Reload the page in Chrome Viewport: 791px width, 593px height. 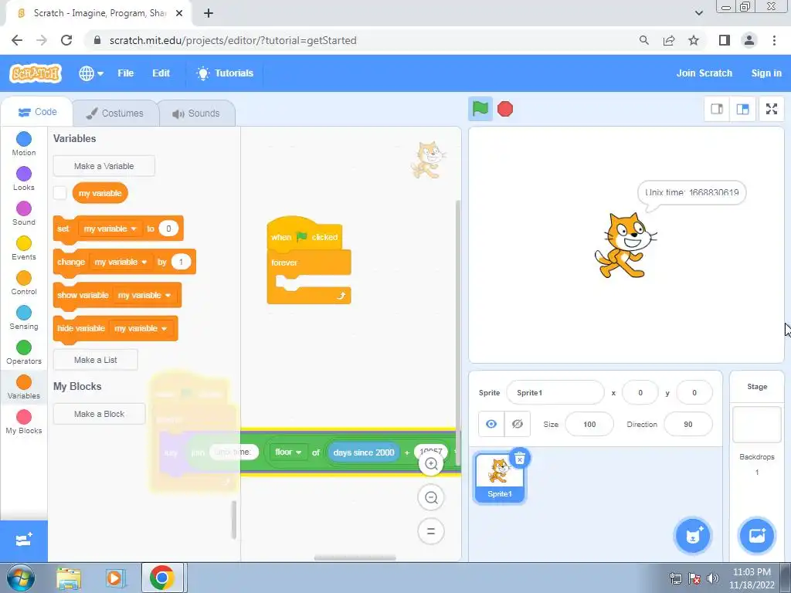click(66, 40)
